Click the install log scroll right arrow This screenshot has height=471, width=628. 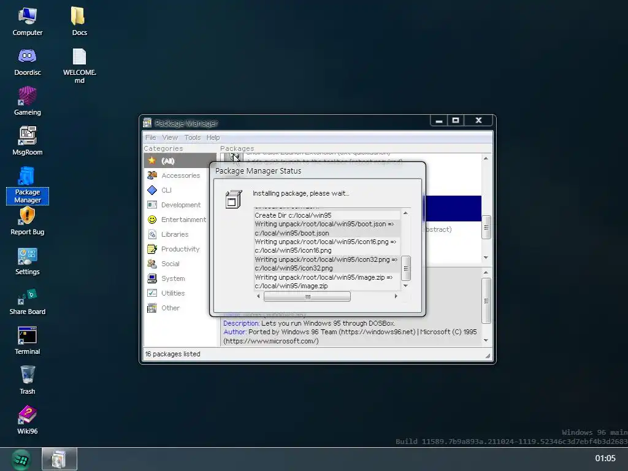[x=396, y=296]
